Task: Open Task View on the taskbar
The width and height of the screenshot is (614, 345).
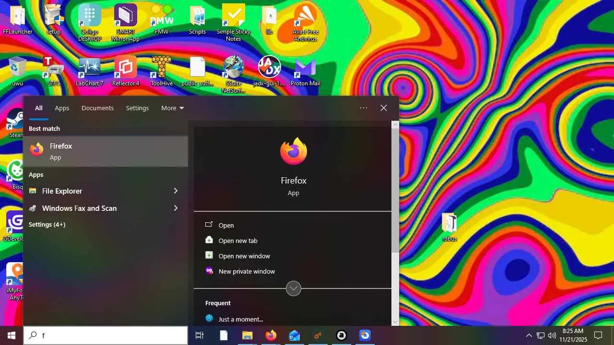Action: (x=200, y=335)
